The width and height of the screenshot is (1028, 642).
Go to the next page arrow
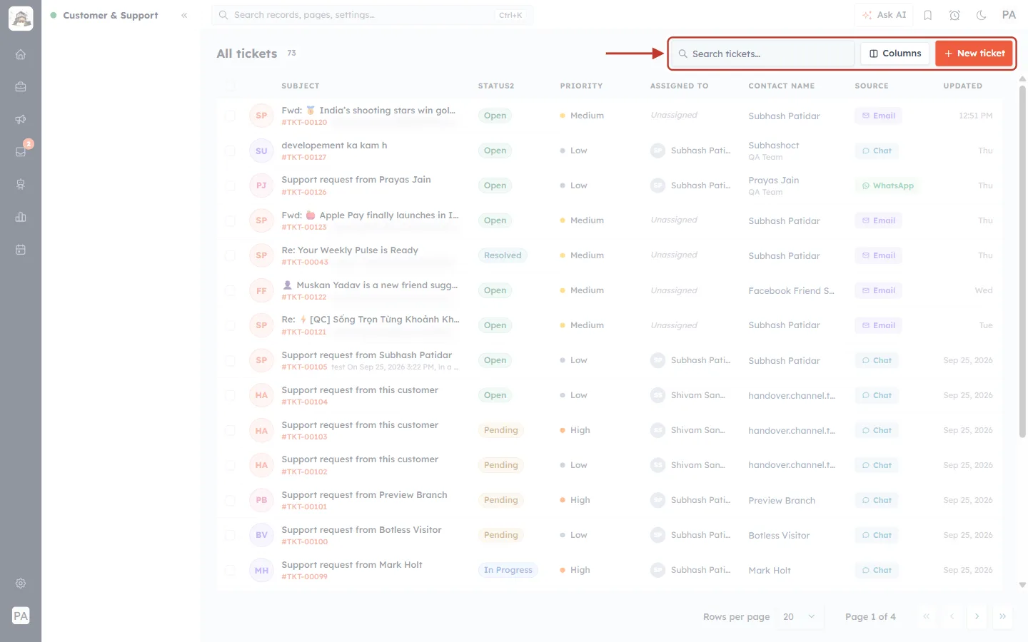(x=977, y=616)
